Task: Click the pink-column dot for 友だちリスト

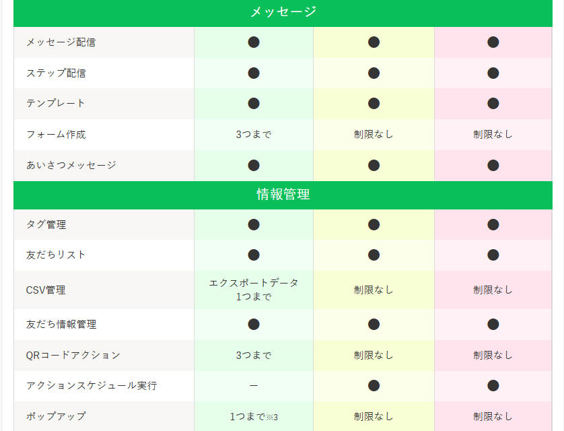Action: coord(493,255)
